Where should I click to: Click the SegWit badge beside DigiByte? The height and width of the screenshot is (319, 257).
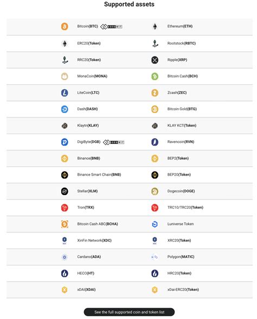coord(114,142)
